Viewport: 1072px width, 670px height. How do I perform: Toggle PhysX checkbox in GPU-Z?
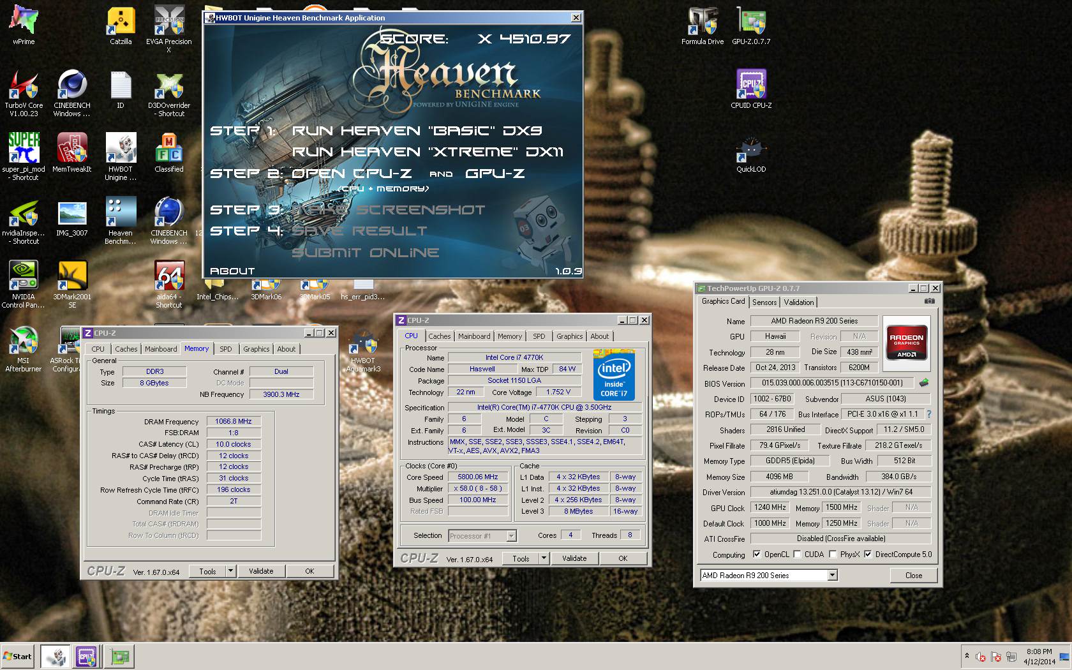[833, 554]
